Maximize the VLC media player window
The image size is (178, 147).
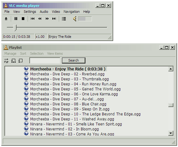(103, 6)
